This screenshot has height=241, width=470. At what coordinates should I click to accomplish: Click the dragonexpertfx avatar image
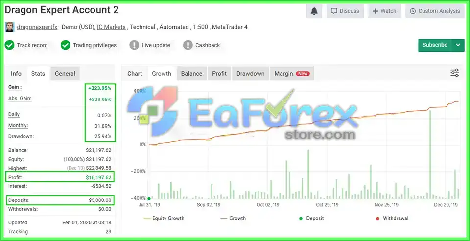10,27
